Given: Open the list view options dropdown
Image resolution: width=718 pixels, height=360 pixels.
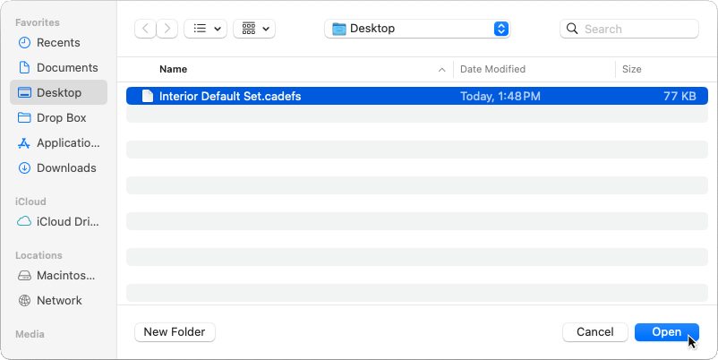Looking at the screenshot, I should 205,29.
